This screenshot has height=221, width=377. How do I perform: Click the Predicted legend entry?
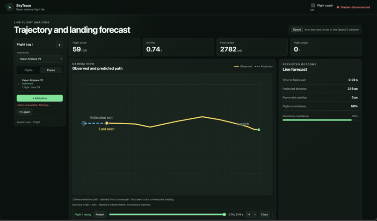263,66
